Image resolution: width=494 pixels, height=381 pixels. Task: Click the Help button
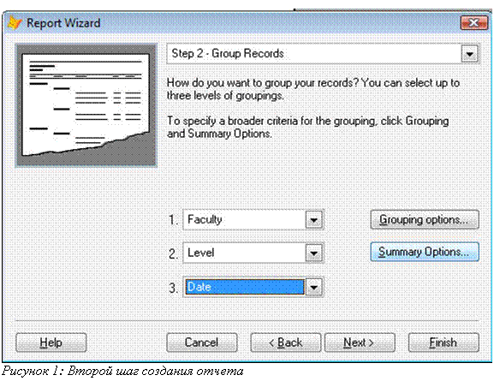click(51, 342)
